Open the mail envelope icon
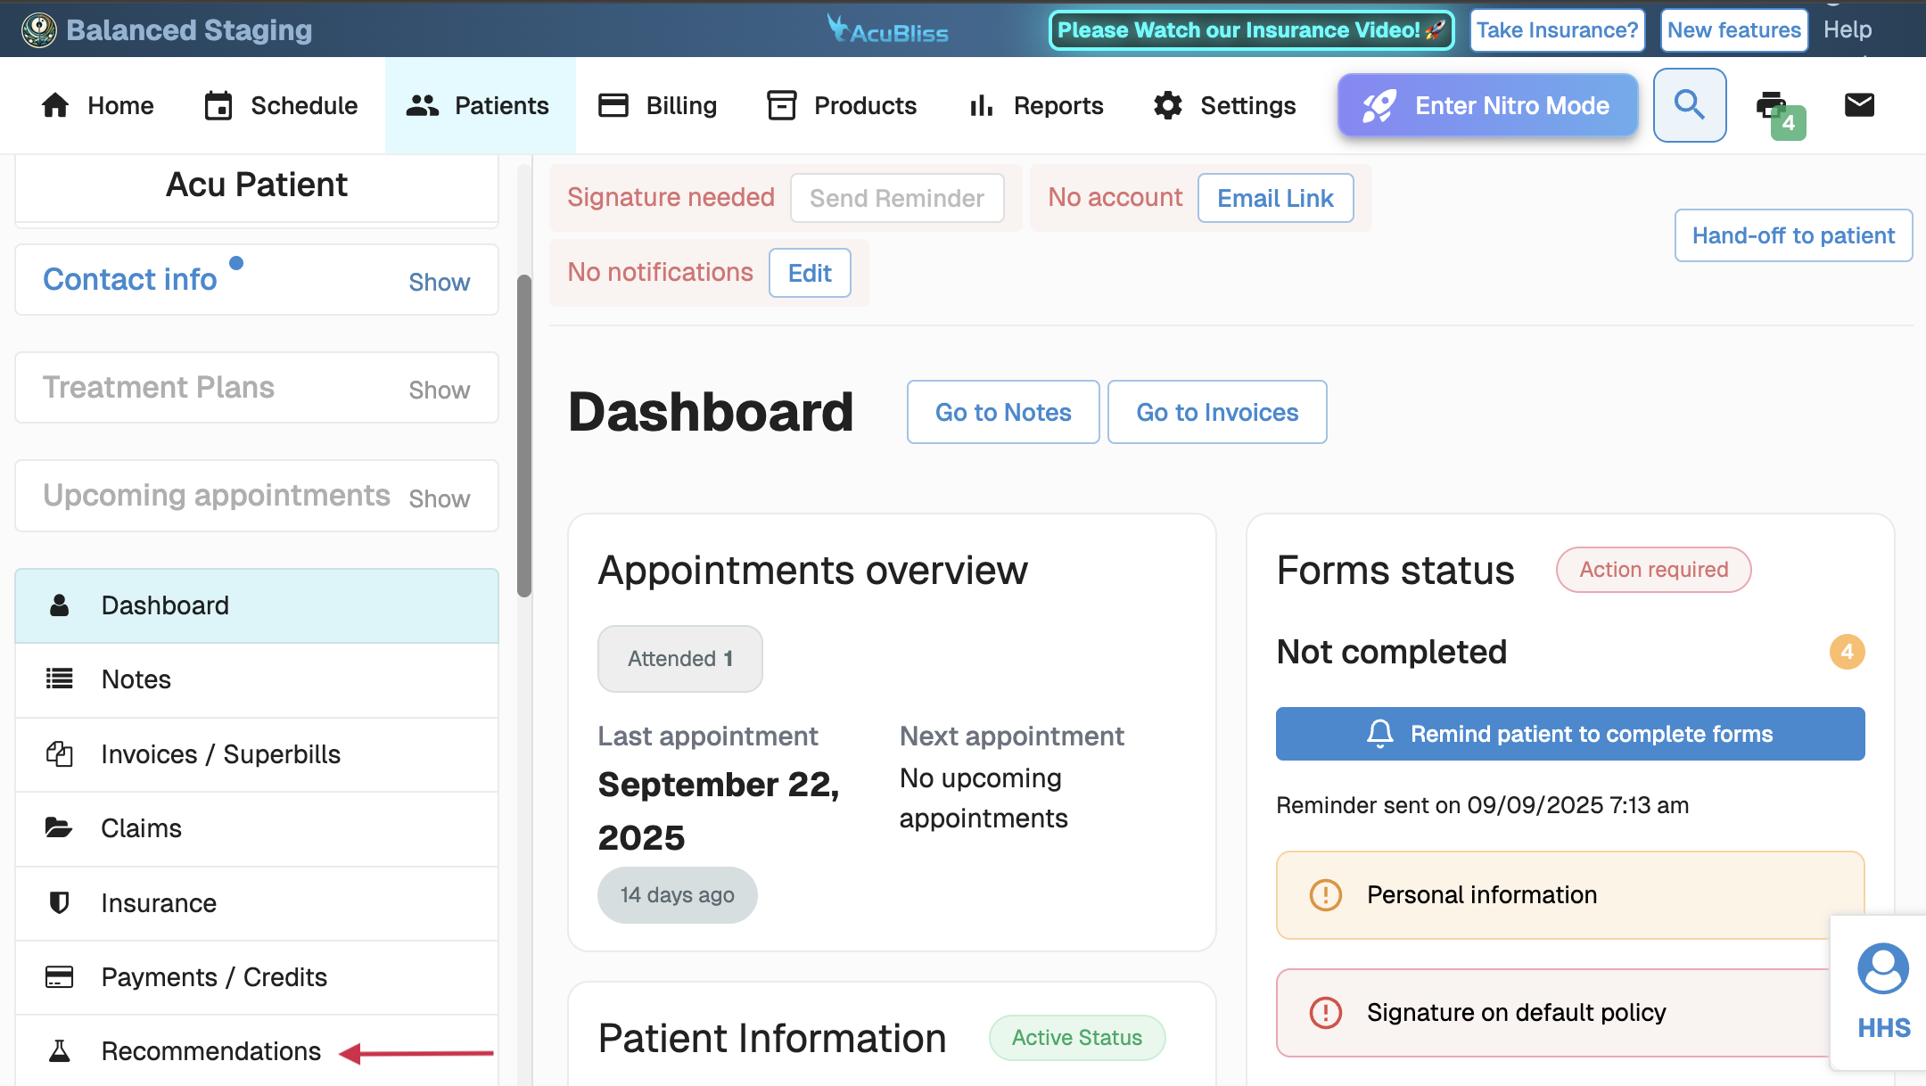 coord(1859,105)
